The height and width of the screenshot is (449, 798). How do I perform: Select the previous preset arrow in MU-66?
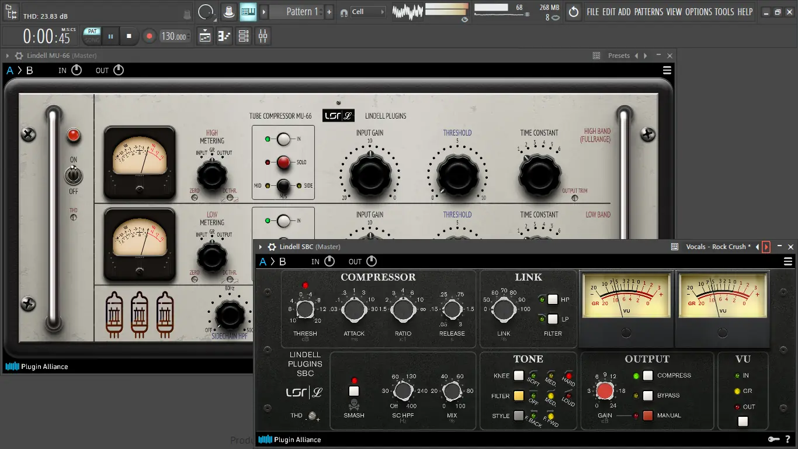(x=636, y=56)
